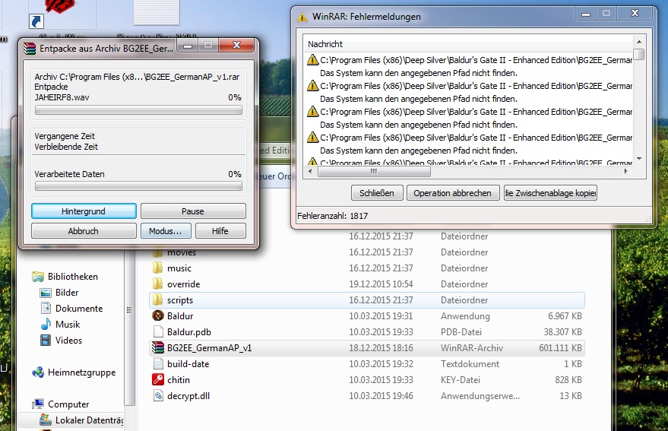Click the decrypt.dll file name
Viewport: 668px width, 431px height.
click(x=188, y=395)
